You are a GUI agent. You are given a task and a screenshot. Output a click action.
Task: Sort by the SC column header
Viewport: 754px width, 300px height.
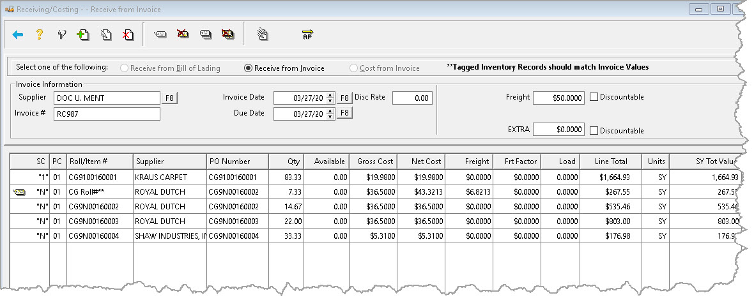[30, 161]
